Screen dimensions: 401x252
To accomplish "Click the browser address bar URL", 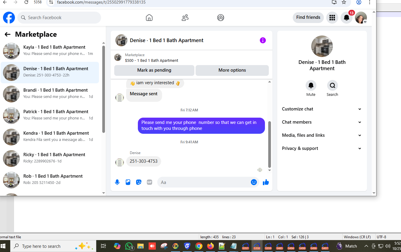I will [101, 2].
